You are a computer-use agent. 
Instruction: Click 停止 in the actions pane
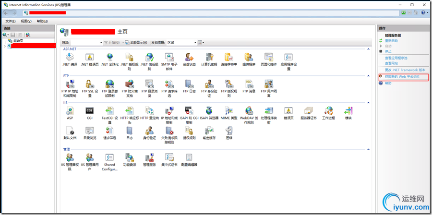pos(388,51)
